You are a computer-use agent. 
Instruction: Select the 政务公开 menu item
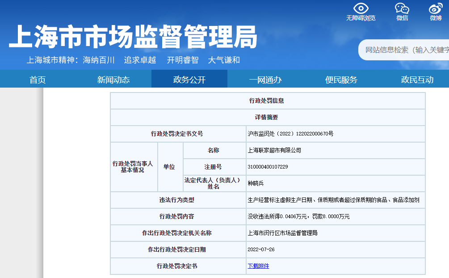(189, 80)
